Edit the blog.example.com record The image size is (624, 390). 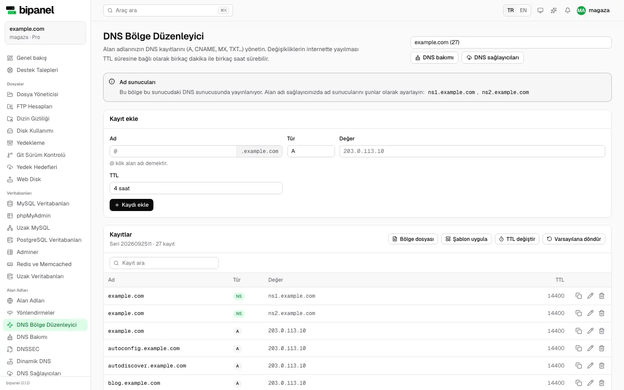click(x=590, y=383)
